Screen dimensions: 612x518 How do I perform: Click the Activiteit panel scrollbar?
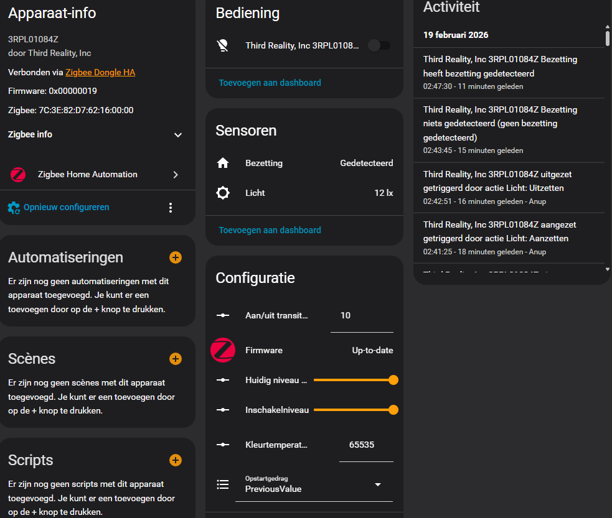608,37
